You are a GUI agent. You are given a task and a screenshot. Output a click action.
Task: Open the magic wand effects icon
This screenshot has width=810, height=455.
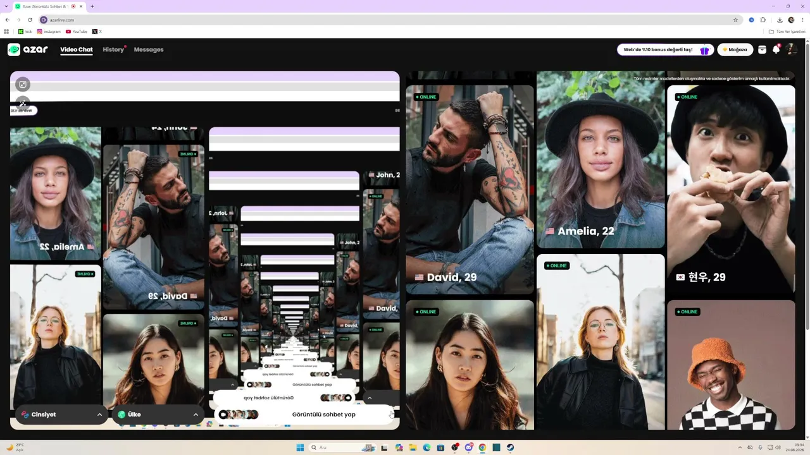coord(23,103)
